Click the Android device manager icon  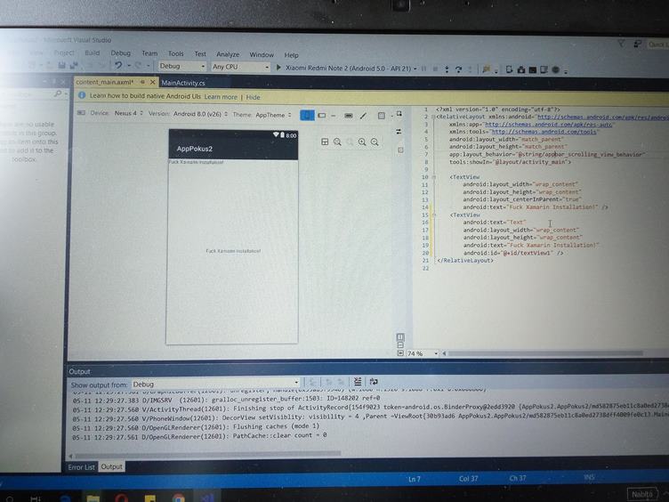(x=509, y=69)
